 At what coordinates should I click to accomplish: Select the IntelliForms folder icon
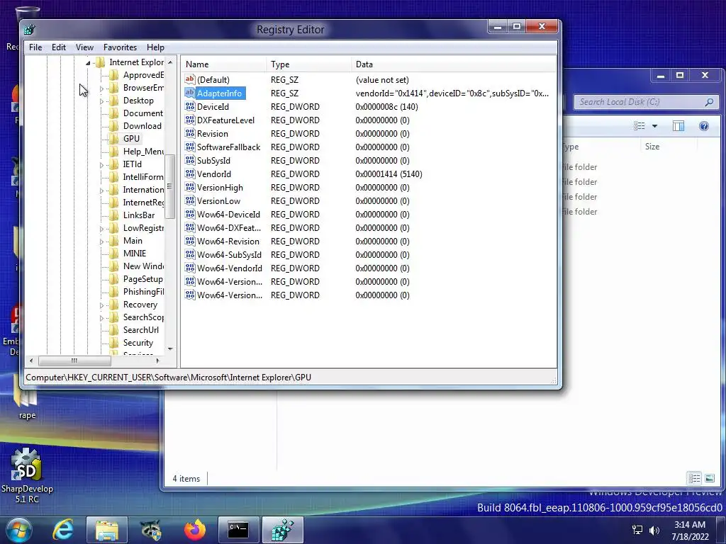click(114, 176)
